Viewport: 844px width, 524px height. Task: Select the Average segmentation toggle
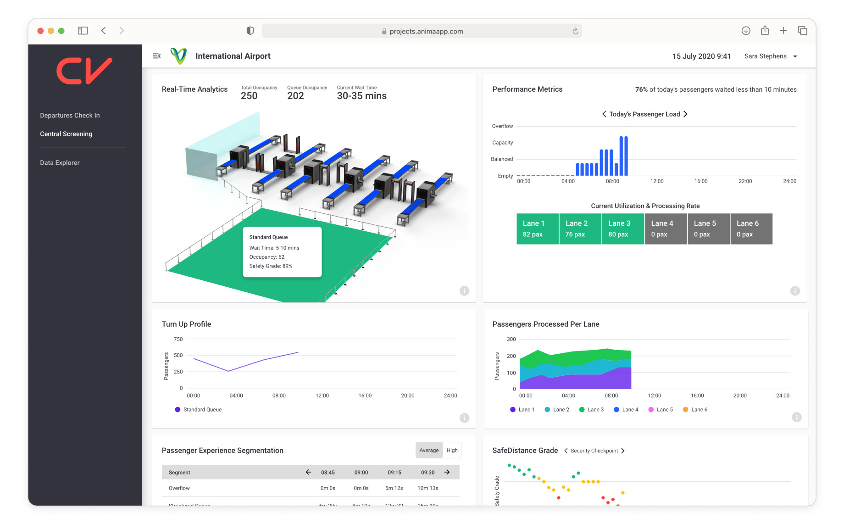[x=429, y=451]
